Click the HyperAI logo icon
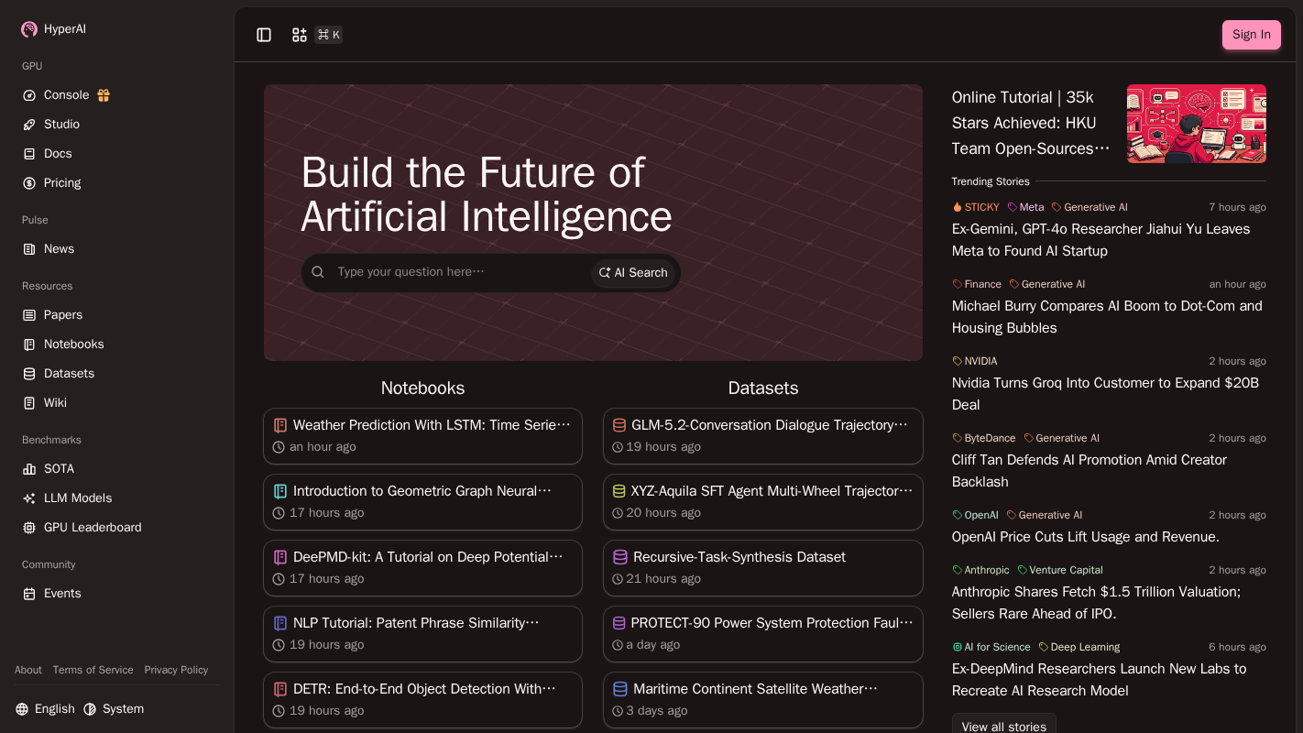 pyautogui.click(x=29, y=29)
